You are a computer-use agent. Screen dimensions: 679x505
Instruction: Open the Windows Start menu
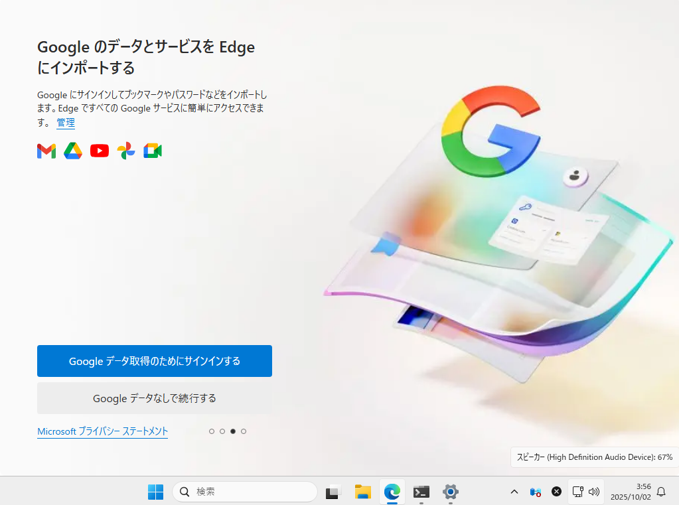(155, 492)
